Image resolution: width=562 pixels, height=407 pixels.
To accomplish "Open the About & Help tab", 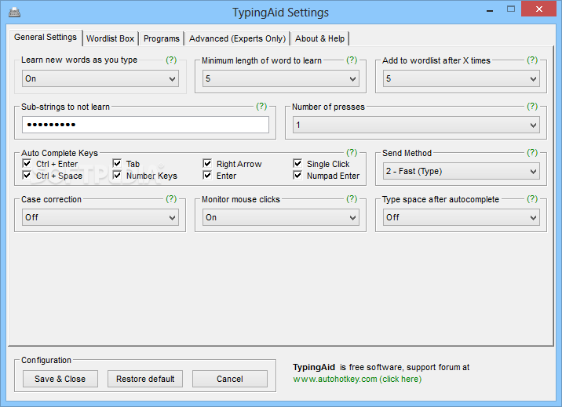I will (x=319, y=38).
